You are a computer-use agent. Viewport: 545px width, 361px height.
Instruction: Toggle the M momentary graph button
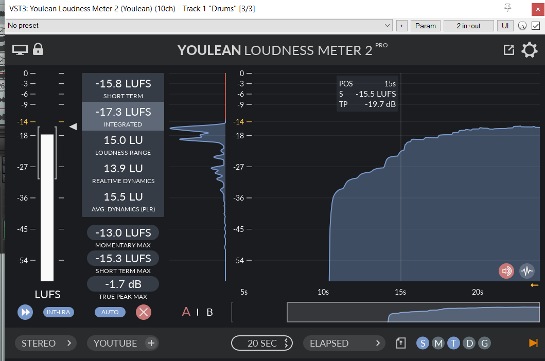pyautogui.click(x=438, y=344)
